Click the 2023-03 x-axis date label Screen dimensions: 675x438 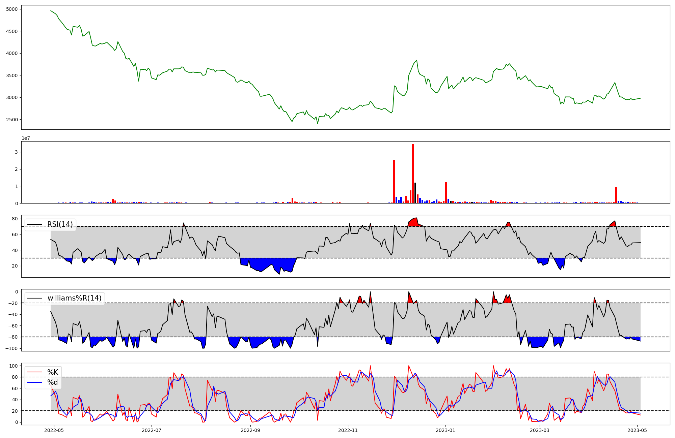point(540,430)
